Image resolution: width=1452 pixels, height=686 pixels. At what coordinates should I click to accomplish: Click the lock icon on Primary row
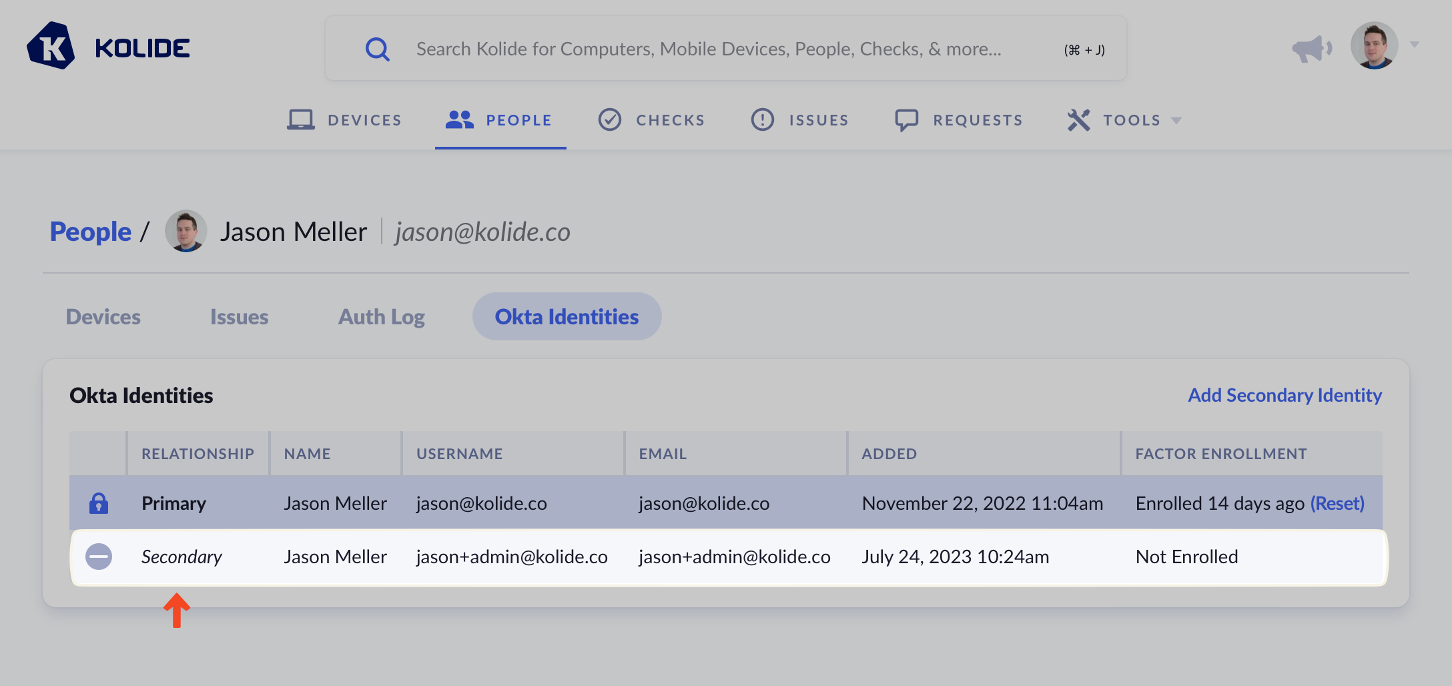tap(99, 503)
